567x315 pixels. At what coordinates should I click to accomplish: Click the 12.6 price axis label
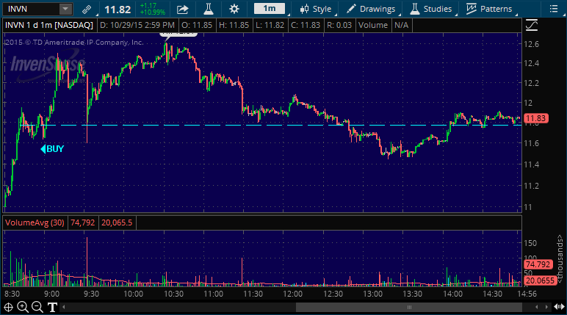531,44
